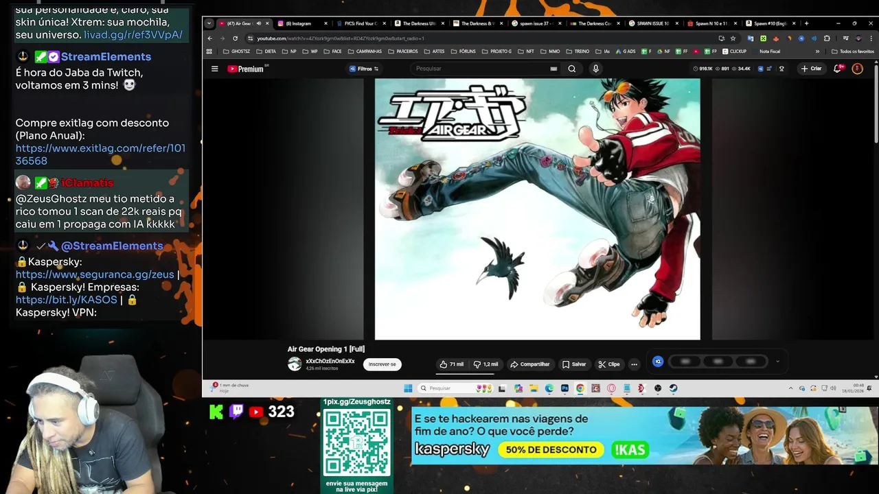
Task: Show hidden system tray icons chevron
Action: [x=790, y=388]
